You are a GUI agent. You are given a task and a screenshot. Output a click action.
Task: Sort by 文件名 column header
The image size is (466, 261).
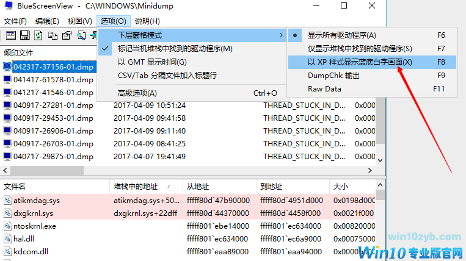(56, 187)
